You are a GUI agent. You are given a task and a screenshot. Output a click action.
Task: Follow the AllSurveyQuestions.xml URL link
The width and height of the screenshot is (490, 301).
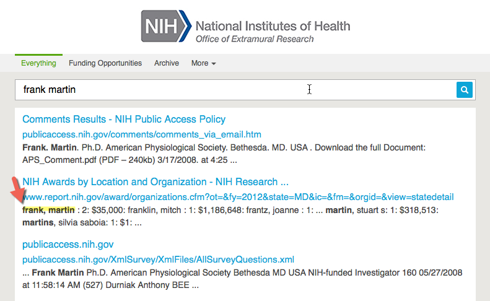click(x=158, y=260)
